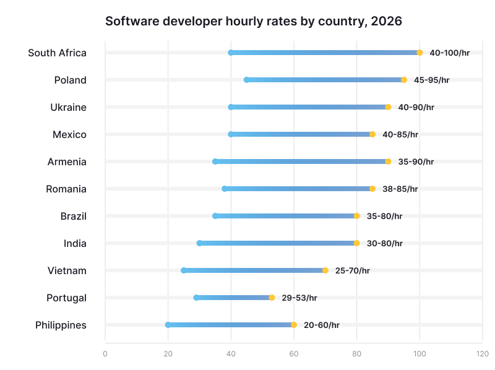Image resolution: width=495 pixels, height=370 pixels.
Task: Select the Vietnam country label
Action: (67, 270)
